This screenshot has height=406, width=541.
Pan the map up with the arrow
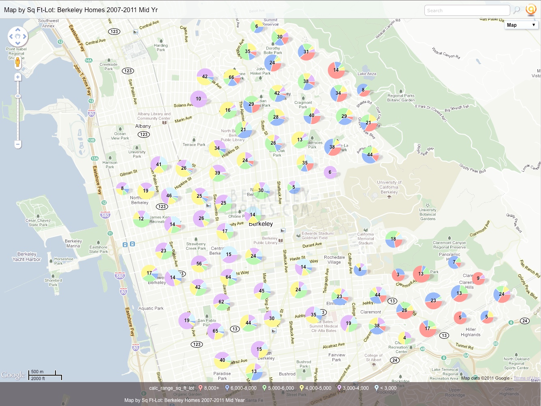tap(18, 30)
